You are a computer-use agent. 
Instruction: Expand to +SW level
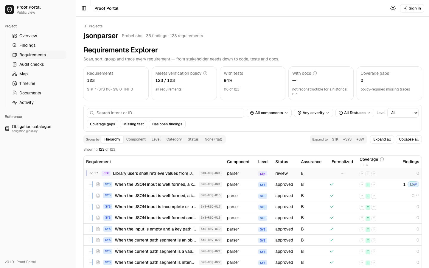[x=360, y=139]
